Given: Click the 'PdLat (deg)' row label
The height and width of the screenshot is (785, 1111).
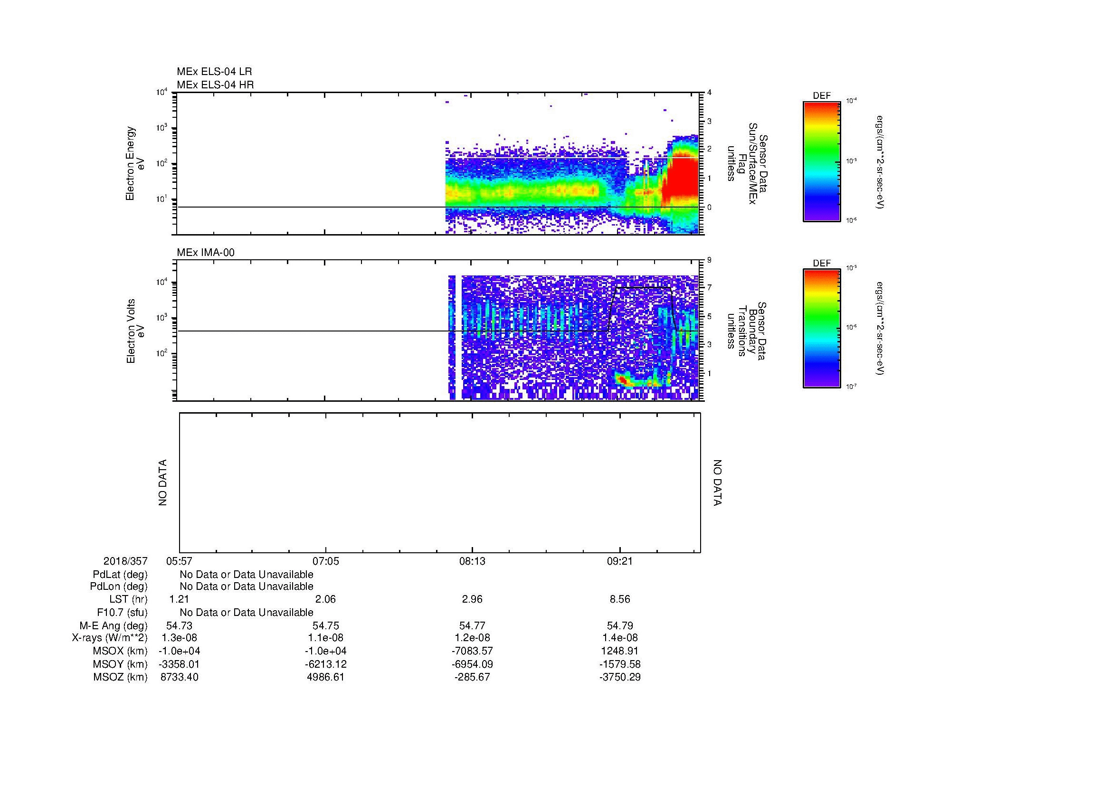Looking at the screenshot, I should coord(120,575).
